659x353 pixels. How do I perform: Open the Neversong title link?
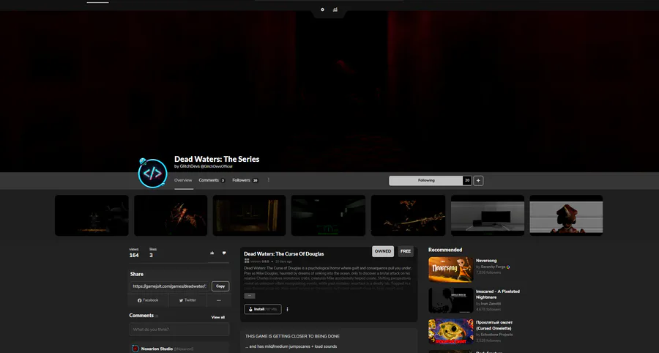pos(486,261)
